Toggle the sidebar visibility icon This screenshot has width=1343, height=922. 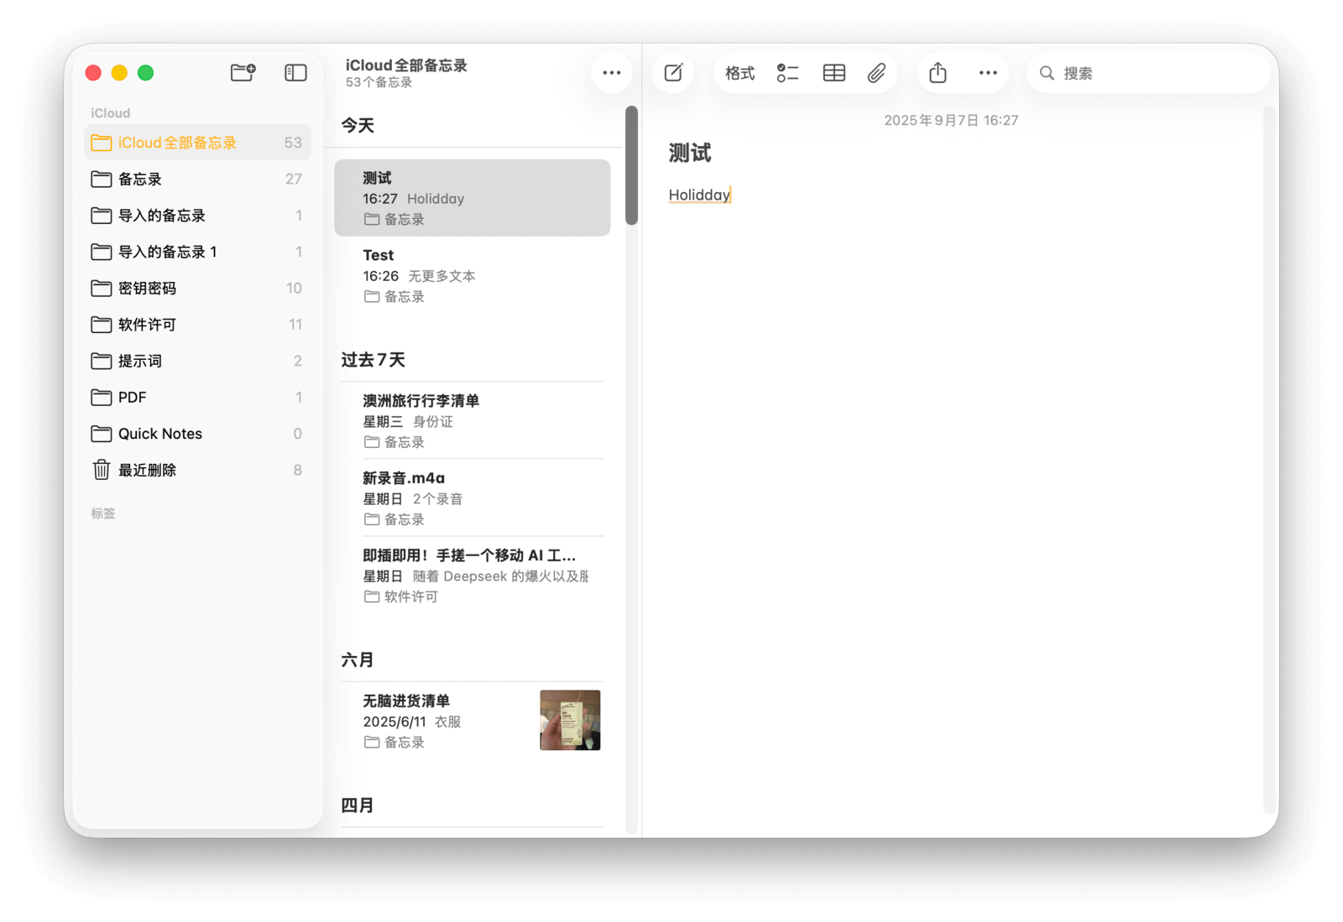(x=295, y=73)
